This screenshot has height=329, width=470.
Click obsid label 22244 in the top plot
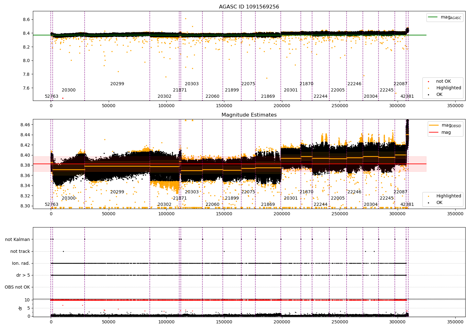(x=321, y=97)
